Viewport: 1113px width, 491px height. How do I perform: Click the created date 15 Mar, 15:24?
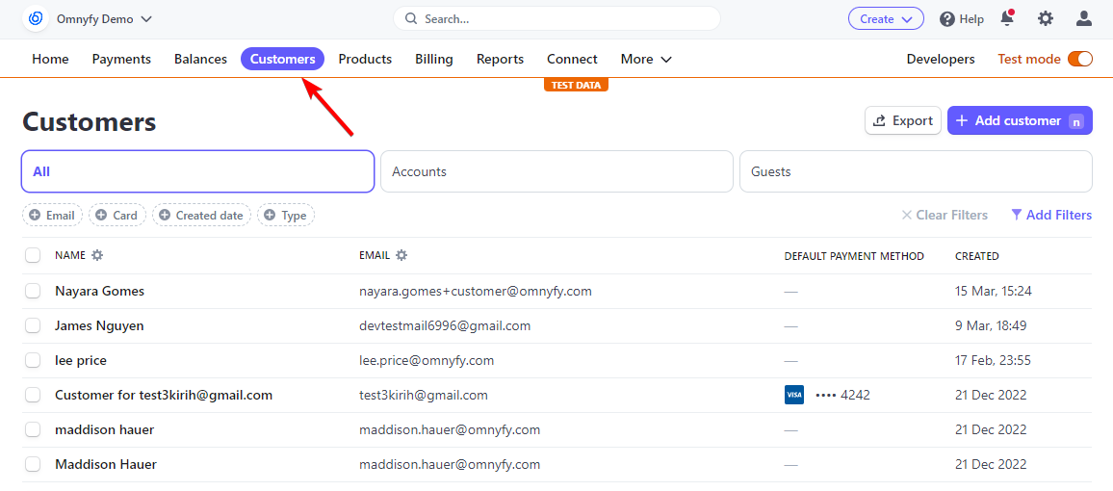click(994, 291)
